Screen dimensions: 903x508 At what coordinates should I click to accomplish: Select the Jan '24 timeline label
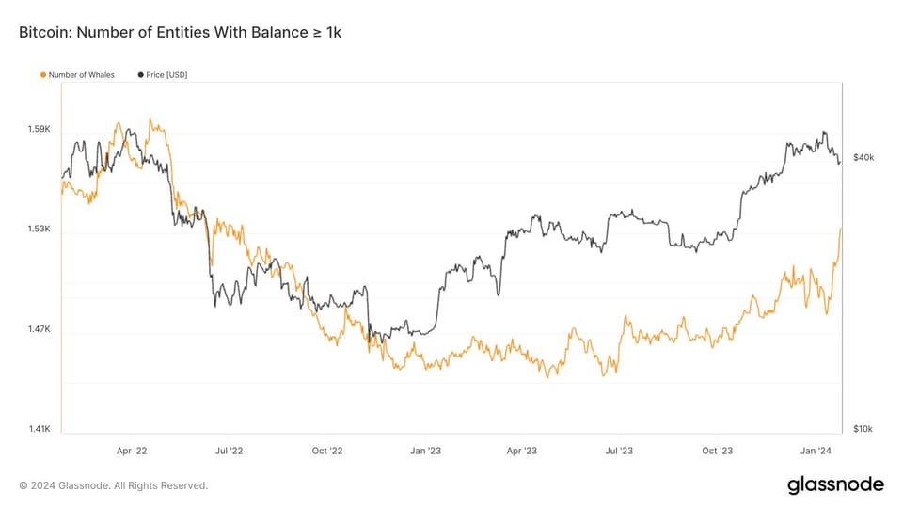tap(816, 451)
